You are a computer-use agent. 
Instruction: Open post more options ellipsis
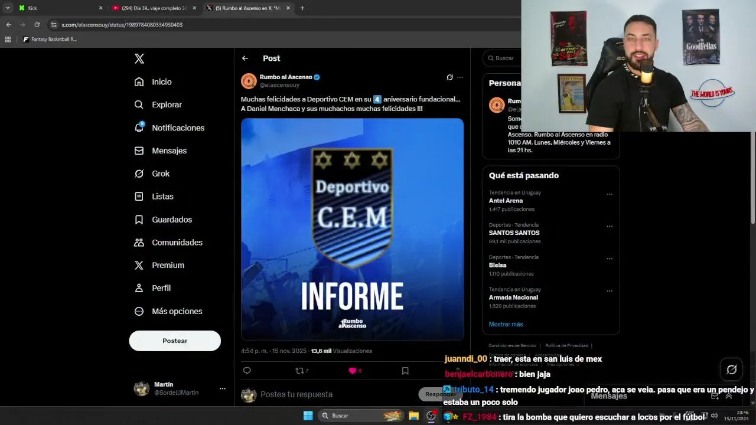pyautogui.click(x=460, y=77)
